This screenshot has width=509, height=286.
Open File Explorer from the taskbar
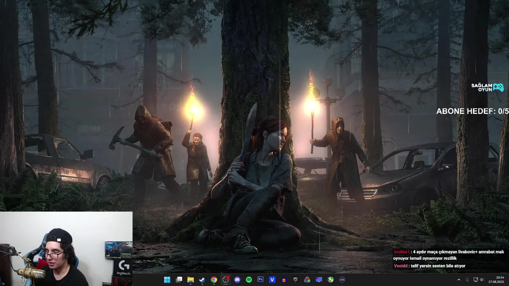190,280
